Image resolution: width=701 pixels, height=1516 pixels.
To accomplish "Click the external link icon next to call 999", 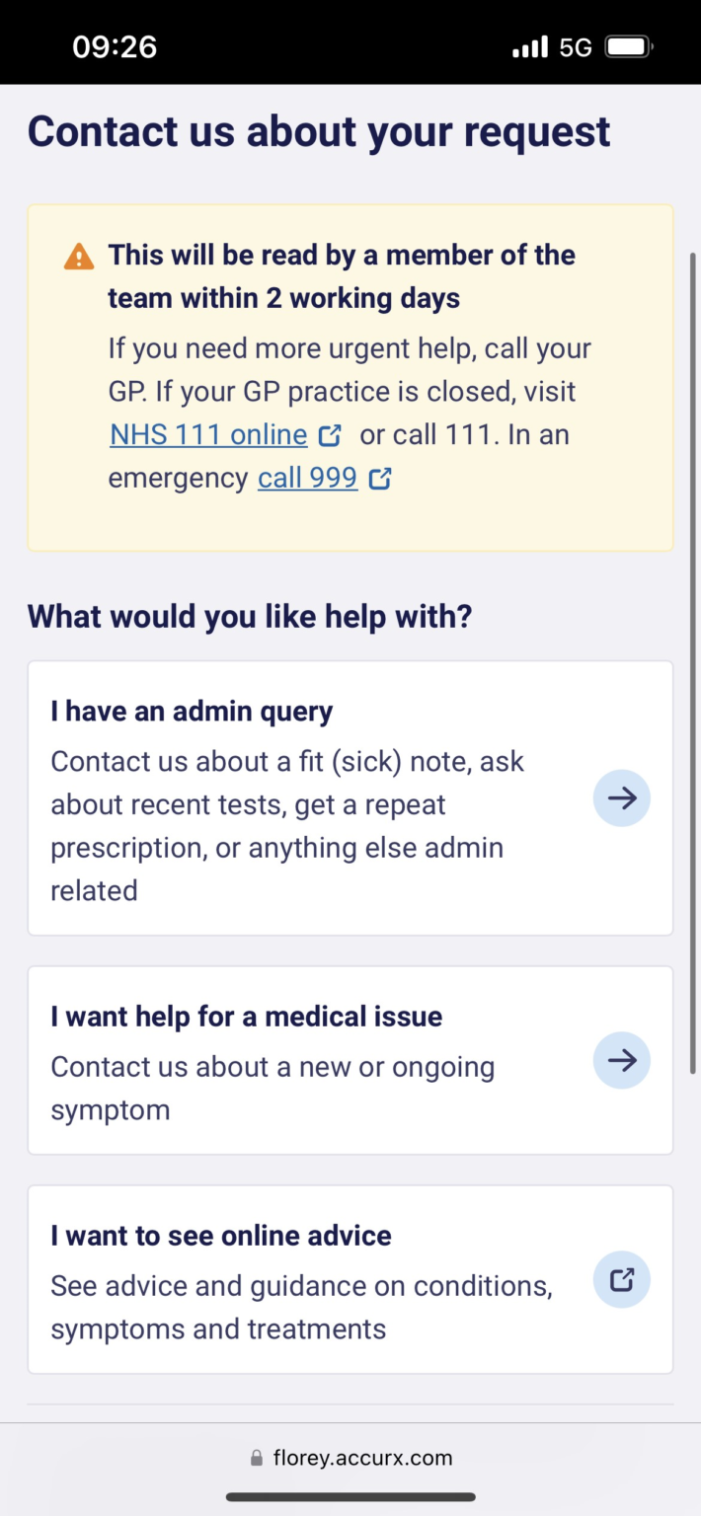I will point(380,478).
